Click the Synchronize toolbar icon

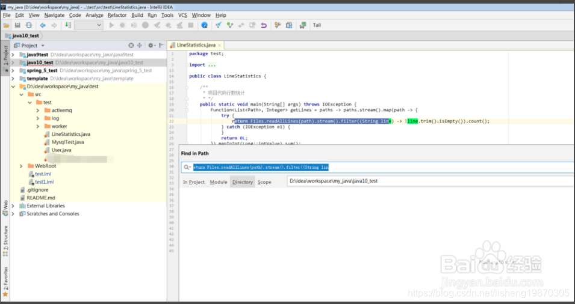point(28,25)
